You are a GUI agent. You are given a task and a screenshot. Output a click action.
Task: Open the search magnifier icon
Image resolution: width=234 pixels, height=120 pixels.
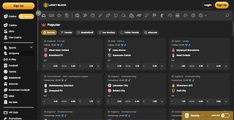pyautogui.click(x=227, y=15)
